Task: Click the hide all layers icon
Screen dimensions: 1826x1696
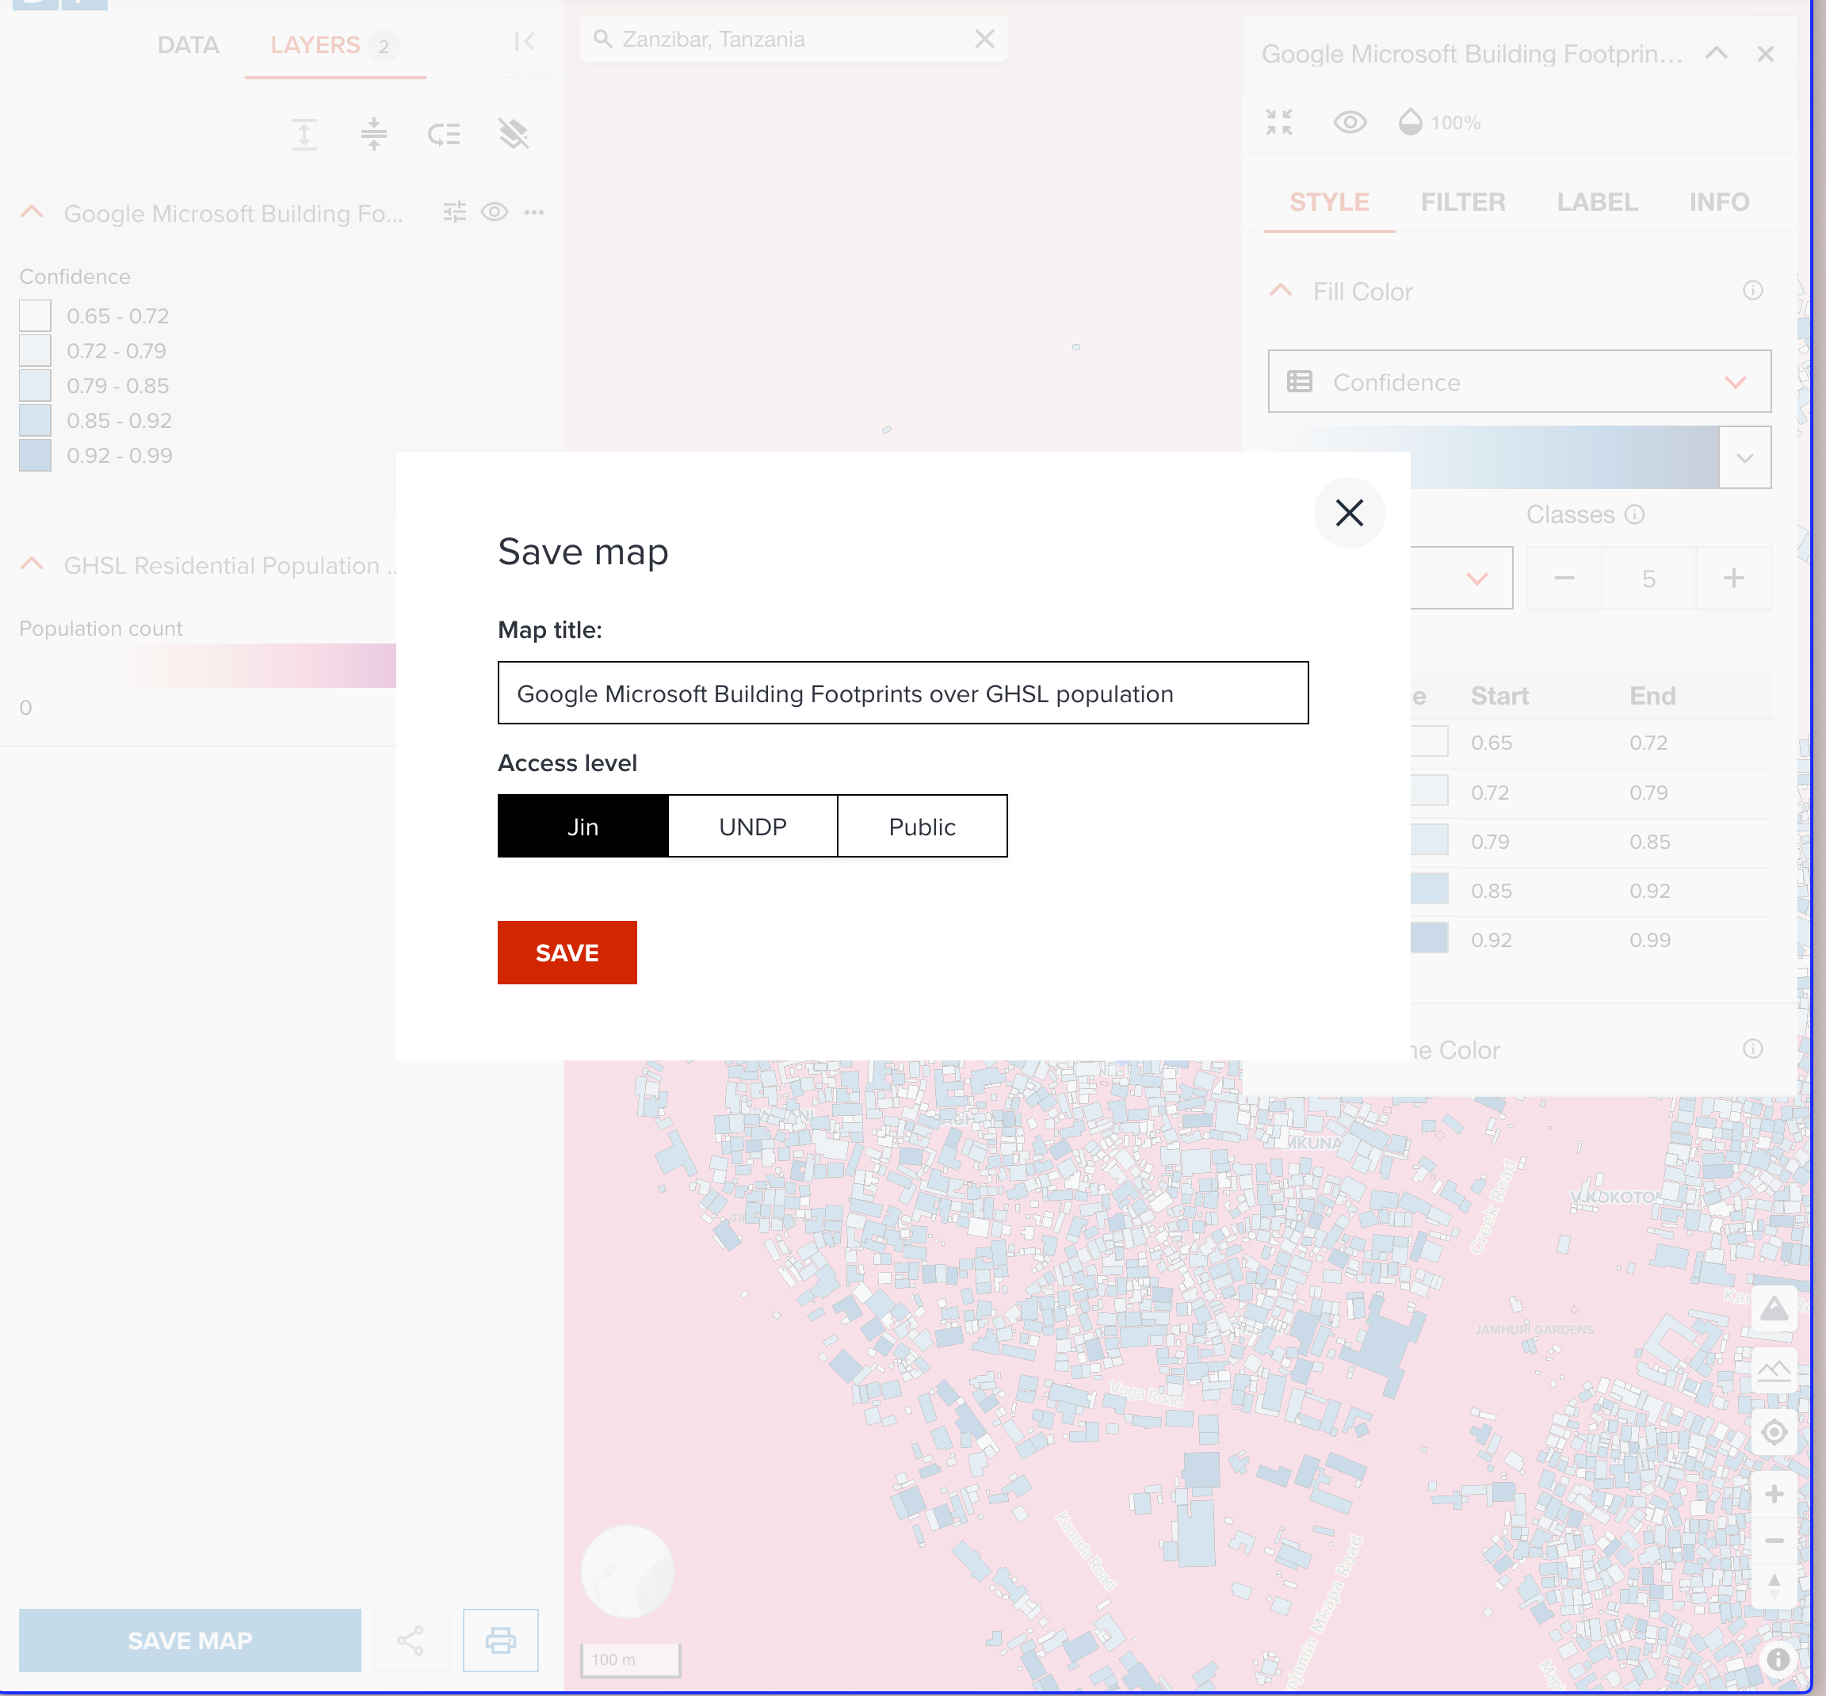Action: click(514, 134)
